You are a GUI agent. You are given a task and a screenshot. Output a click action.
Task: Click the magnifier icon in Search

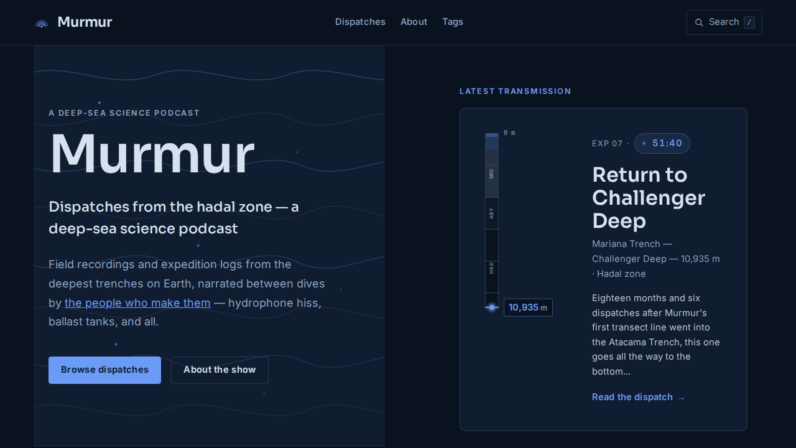[x=699, y=22]
